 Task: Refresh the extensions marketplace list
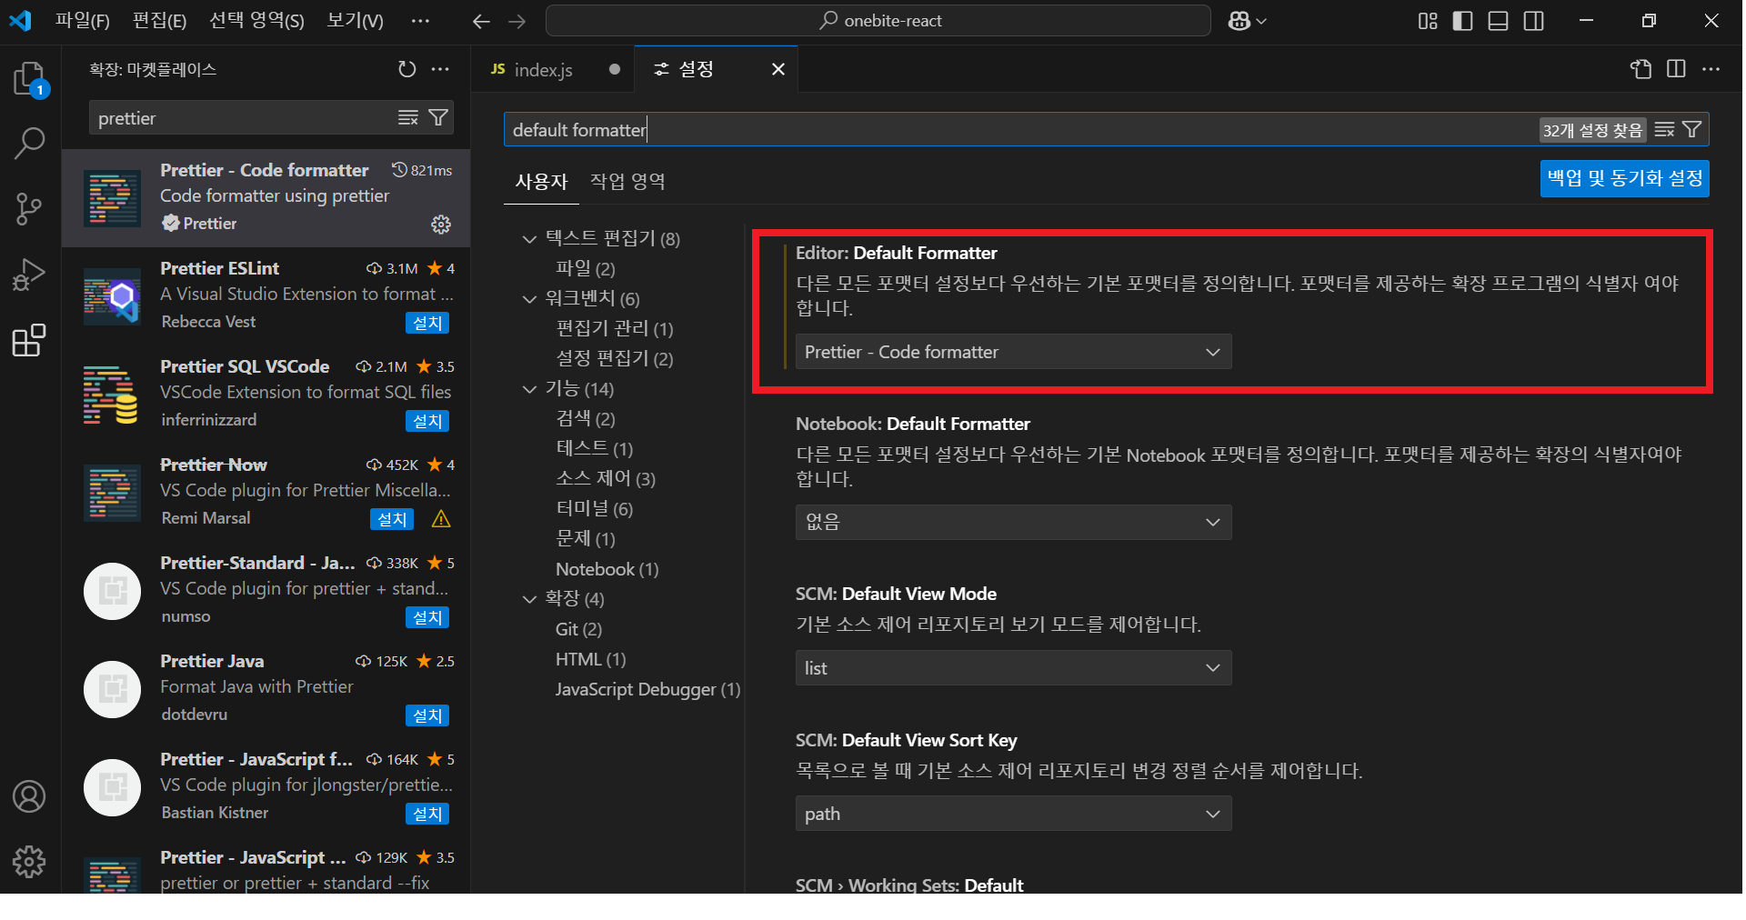pyautogui.click(x=406, y=69)
